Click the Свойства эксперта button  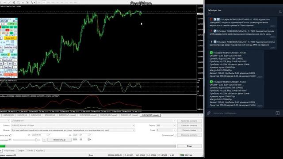click(x=189, y=121)
